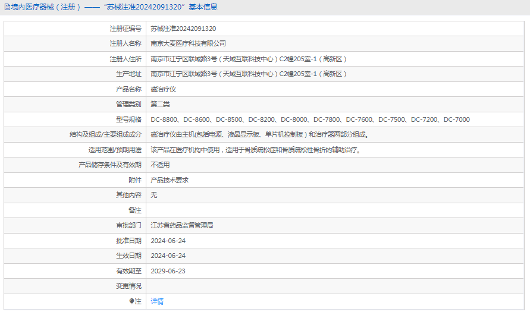Click the intended use text 该产品在医疗机构中使用
Viewport: 530px width, 312px height.
click(257, 150)
